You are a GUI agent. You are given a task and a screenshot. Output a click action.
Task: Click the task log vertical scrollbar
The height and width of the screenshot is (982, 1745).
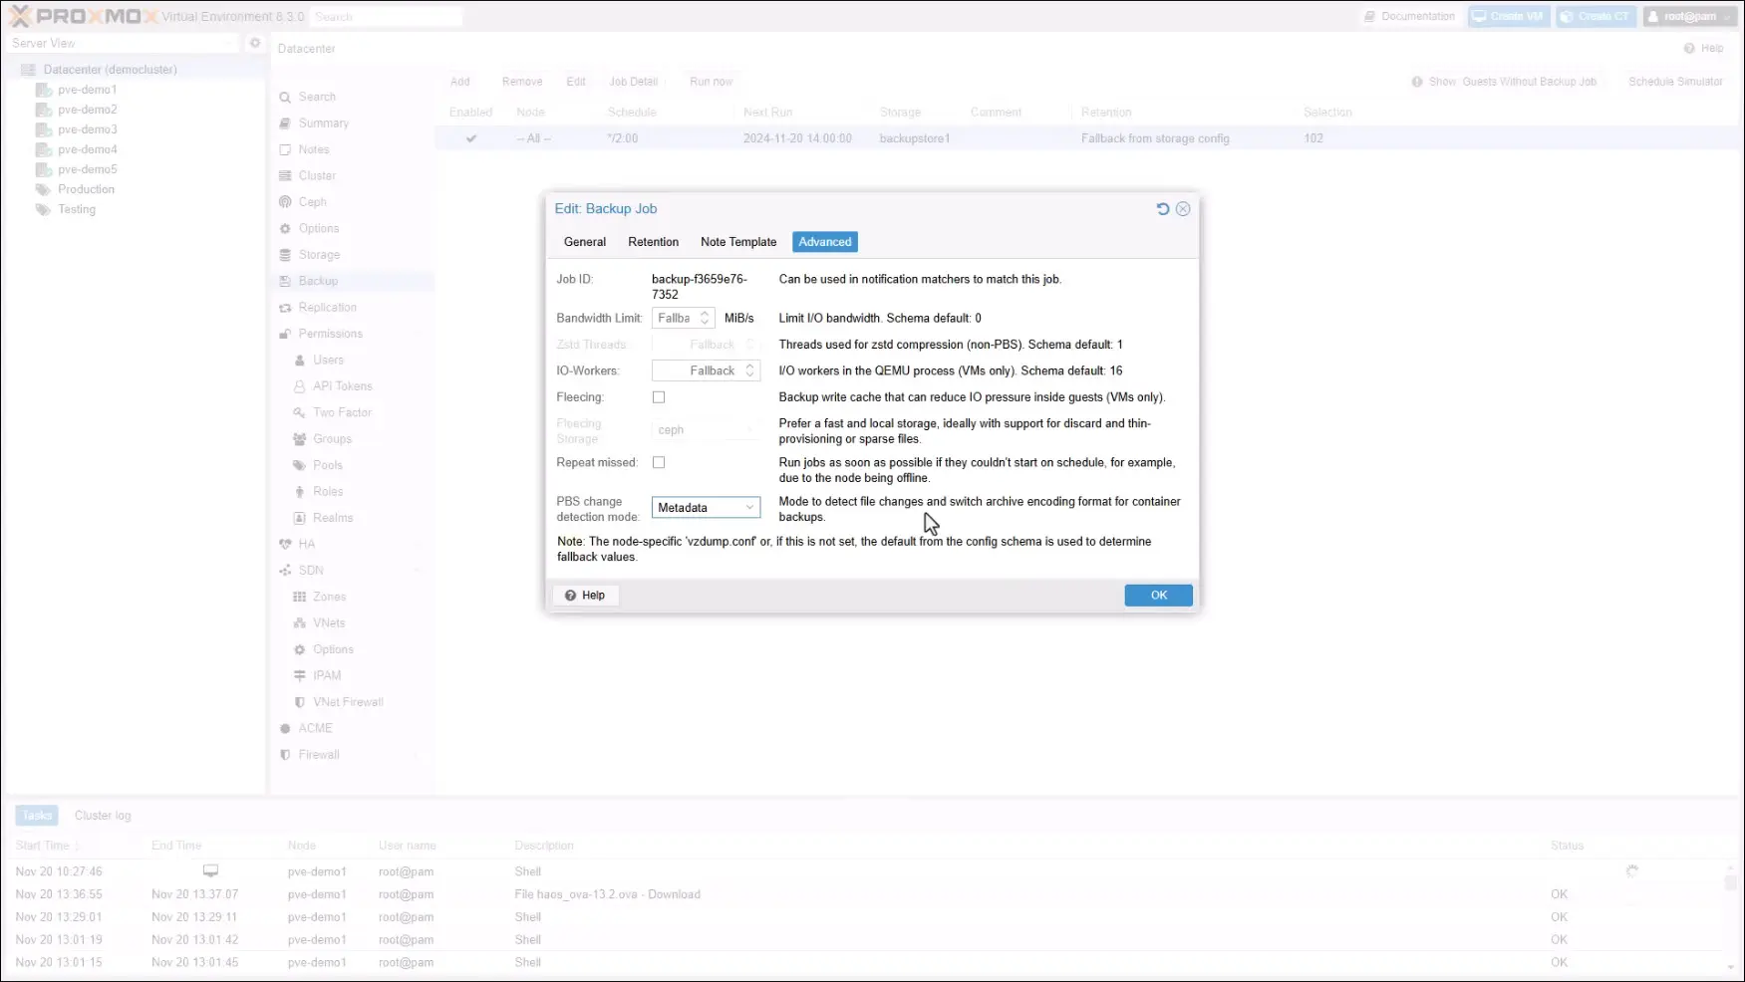[x=1731, y=916]
